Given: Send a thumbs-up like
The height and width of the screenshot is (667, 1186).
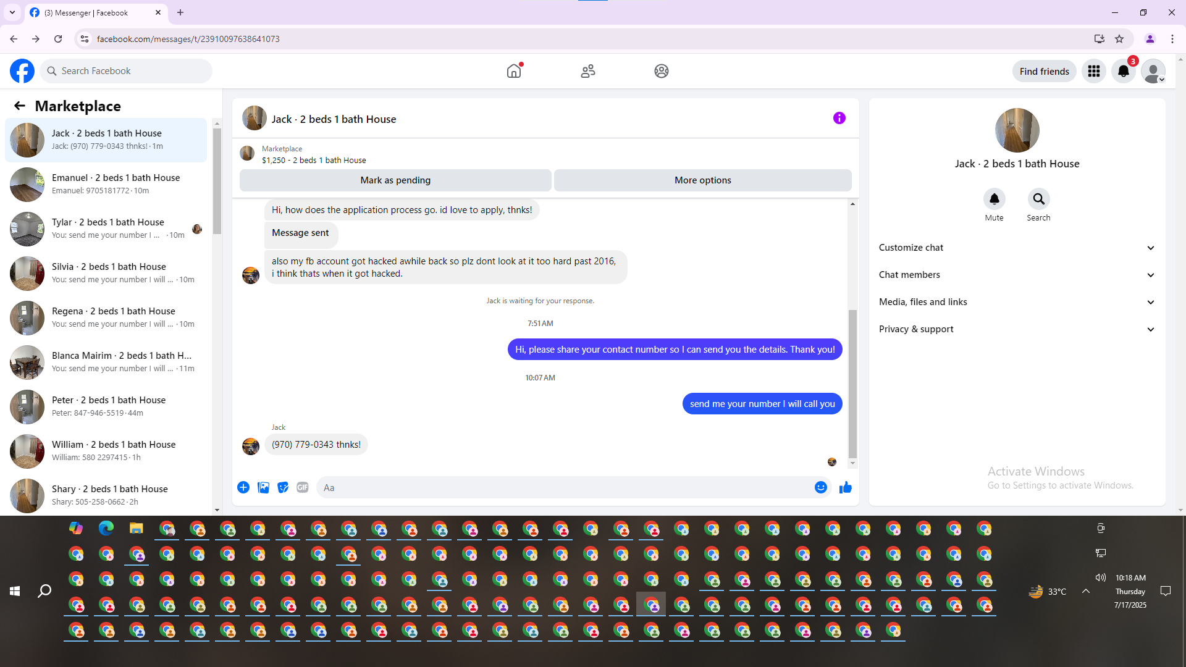Looking at the screenshot, I should click(x=846, y=487).
